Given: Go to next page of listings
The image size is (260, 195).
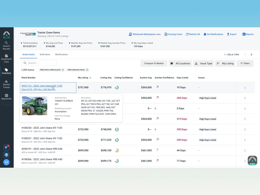Looking at the screenshot, I should [251, 55].
